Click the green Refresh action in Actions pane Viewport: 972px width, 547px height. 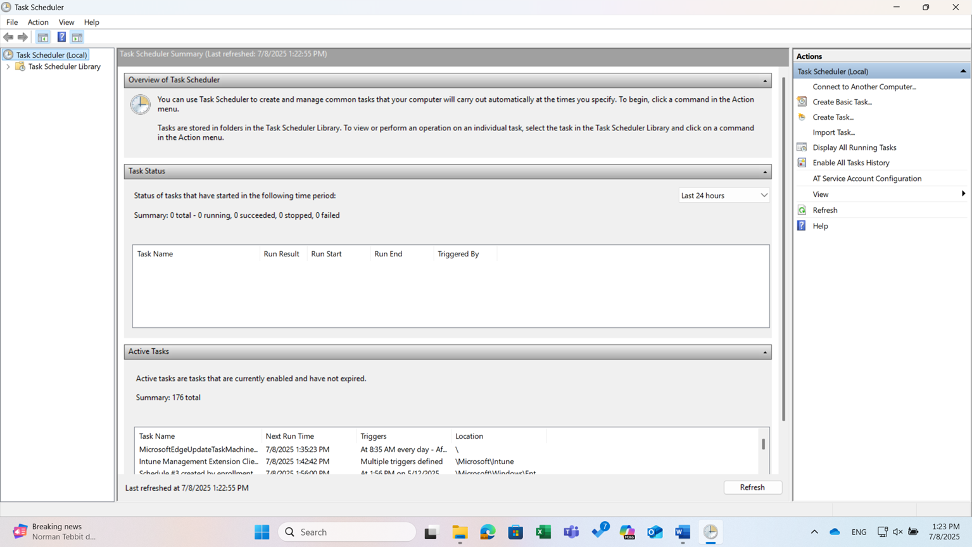pyautogui.click(x=824, y=210)
